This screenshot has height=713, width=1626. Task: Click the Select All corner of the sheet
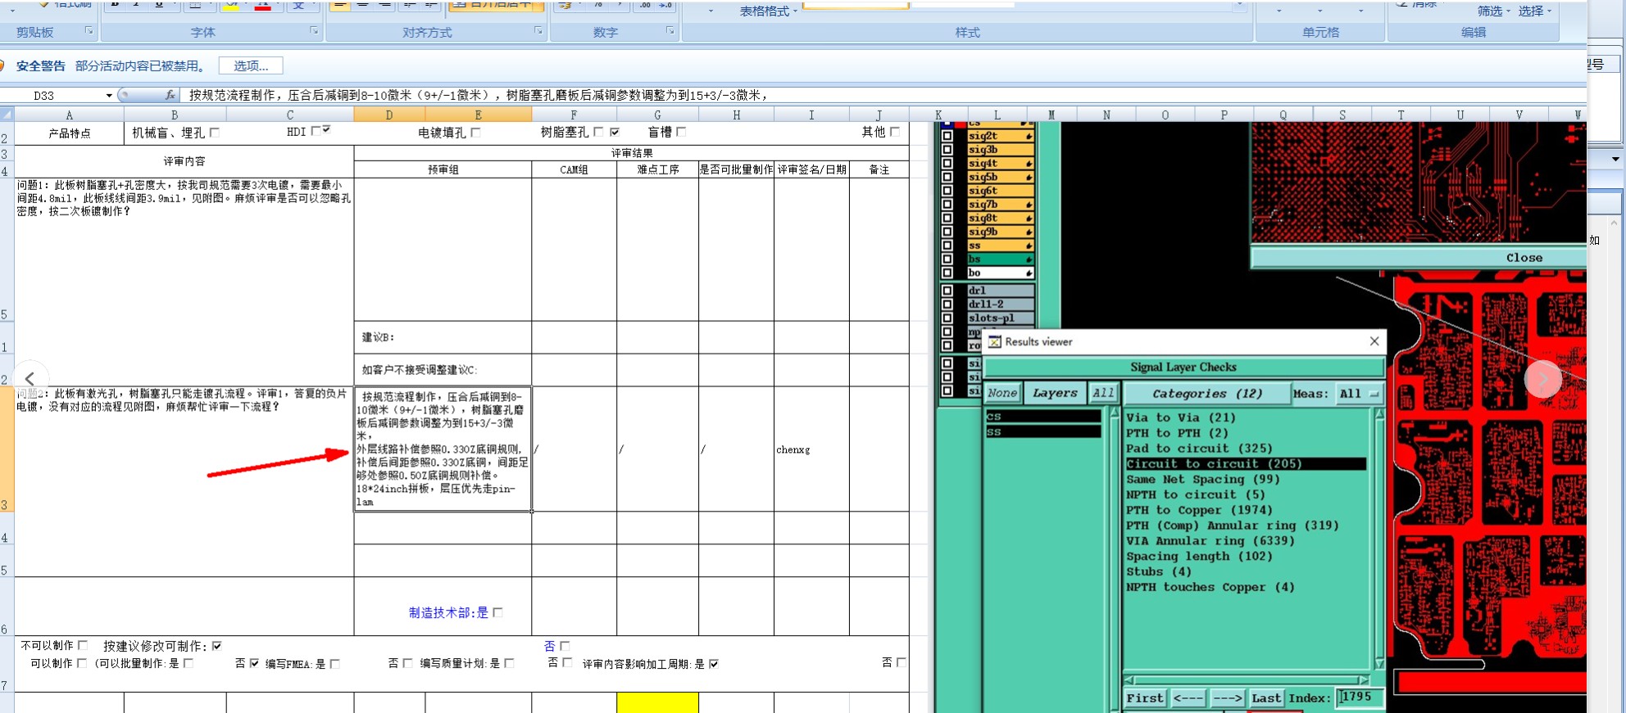(x=7, y=115)
